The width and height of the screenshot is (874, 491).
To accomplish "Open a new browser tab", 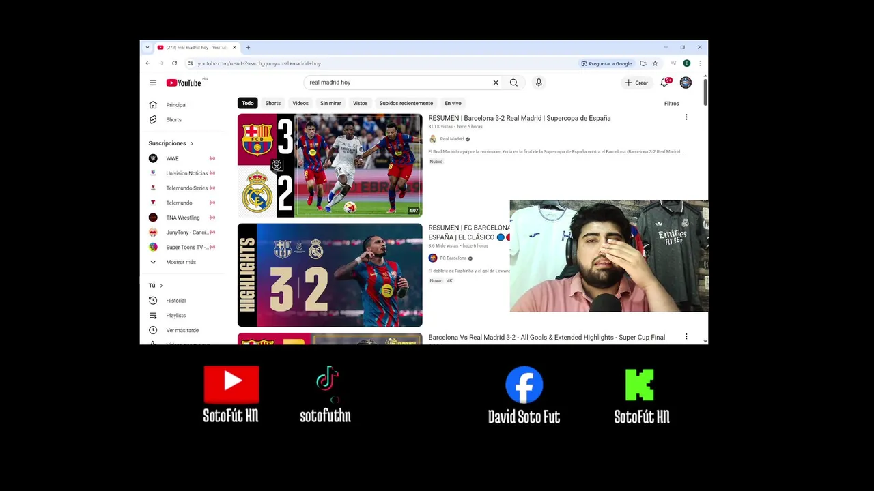I will (248, 48).
